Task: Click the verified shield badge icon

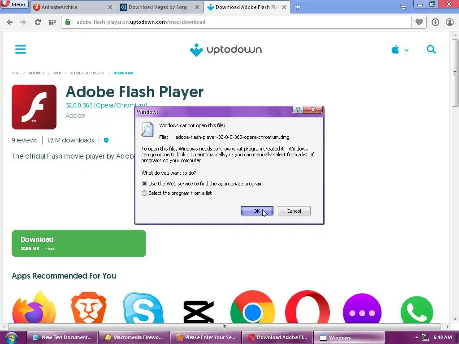Action: 106,140
